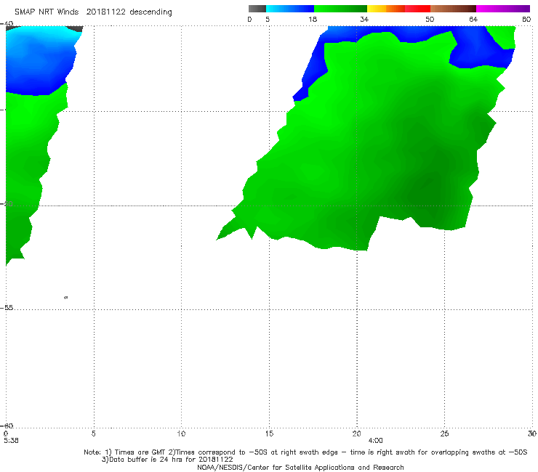This screenshot has width=538, height=472.
Task: Click the latitude axis label '-55'
Action: pyautogui.click(x=7, y=307)
